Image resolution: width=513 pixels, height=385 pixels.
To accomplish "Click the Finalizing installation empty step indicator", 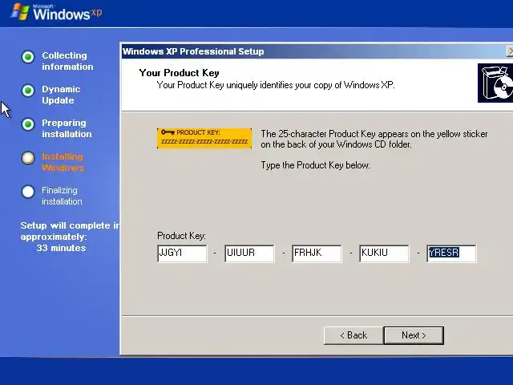I will (28, 192).
